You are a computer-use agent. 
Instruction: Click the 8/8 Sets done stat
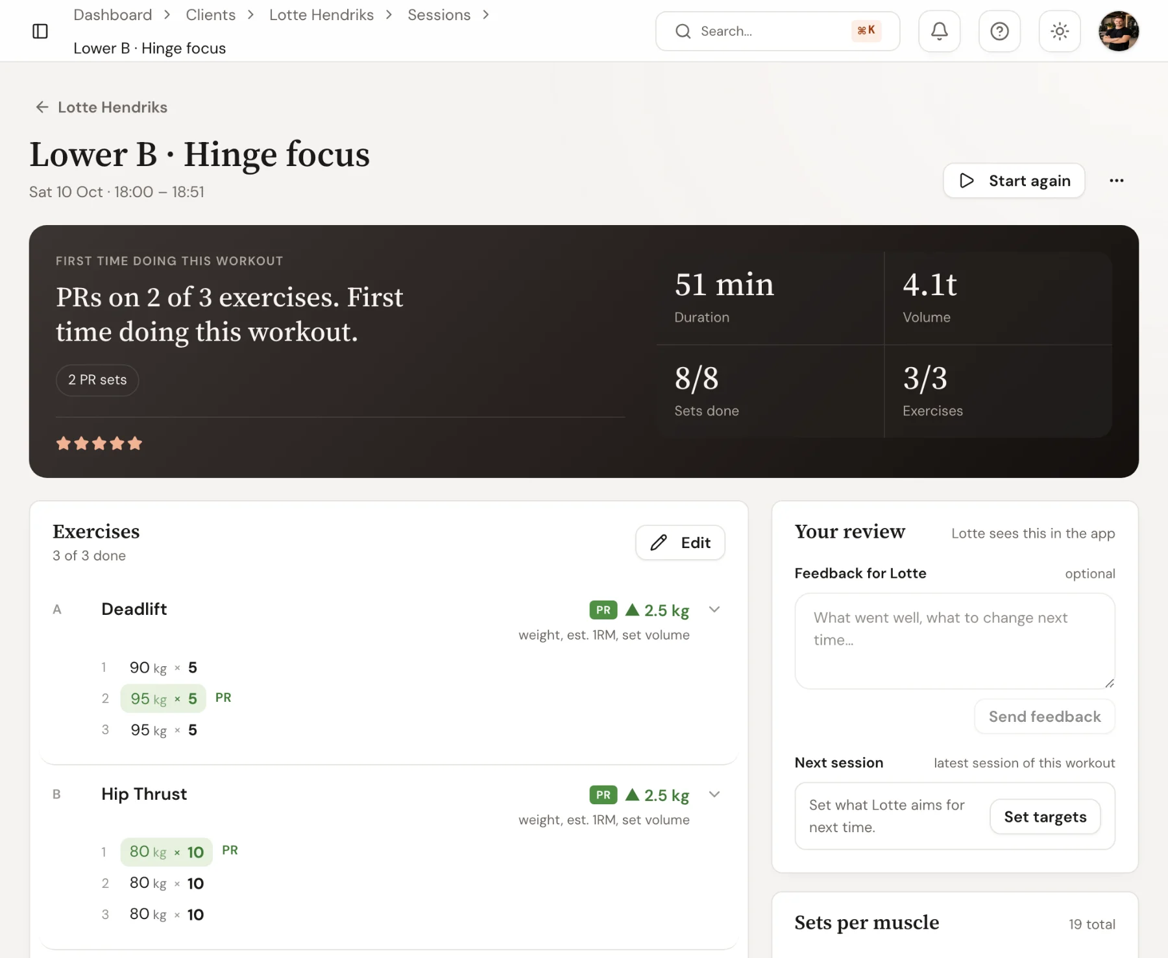point(770,391)
